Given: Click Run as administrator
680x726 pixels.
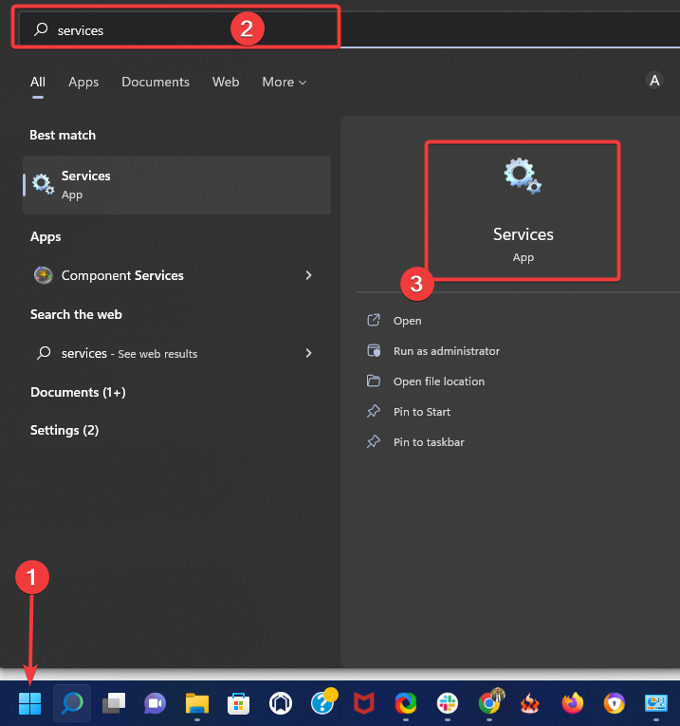Looking at the screenshot, I should point(446,351).
